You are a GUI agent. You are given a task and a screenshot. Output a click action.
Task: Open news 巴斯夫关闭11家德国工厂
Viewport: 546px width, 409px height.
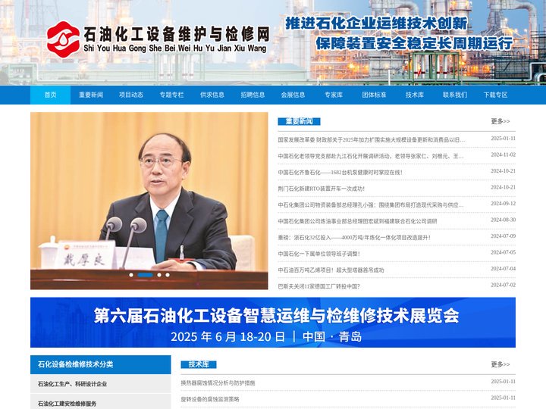click(x=318, y=286)
